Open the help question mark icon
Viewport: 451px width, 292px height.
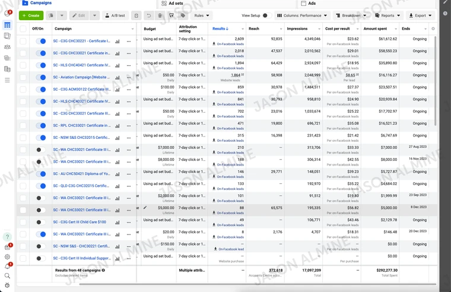point(8,237)
